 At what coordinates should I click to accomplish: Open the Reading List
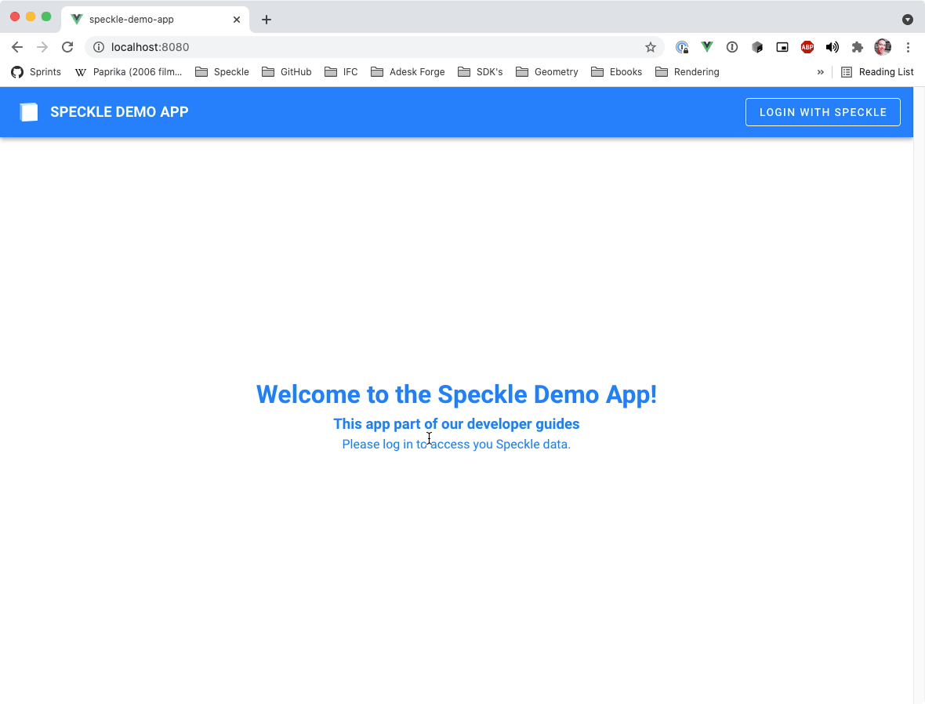876,72
